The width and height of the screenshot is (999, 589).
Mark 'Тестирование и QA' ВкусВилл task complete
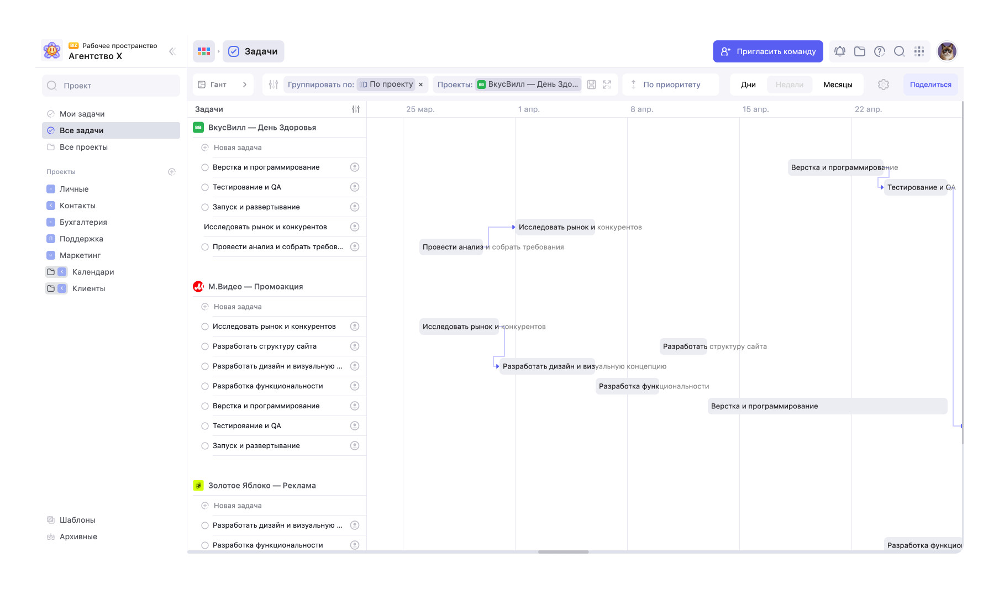tap(205, 187)
